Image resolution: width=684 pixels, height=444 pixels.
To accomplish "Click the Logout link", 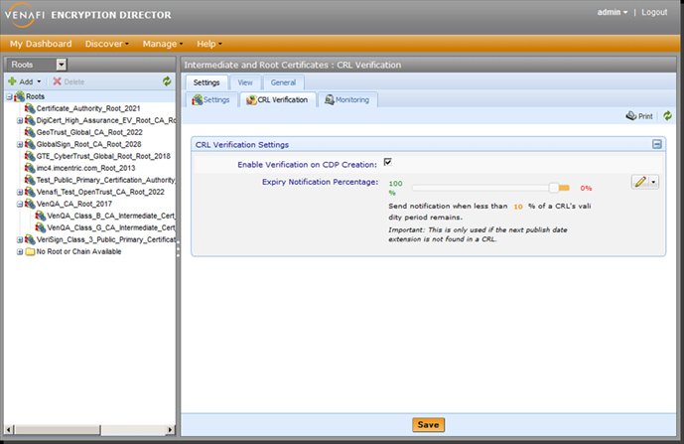I will (x=654, y=12).
